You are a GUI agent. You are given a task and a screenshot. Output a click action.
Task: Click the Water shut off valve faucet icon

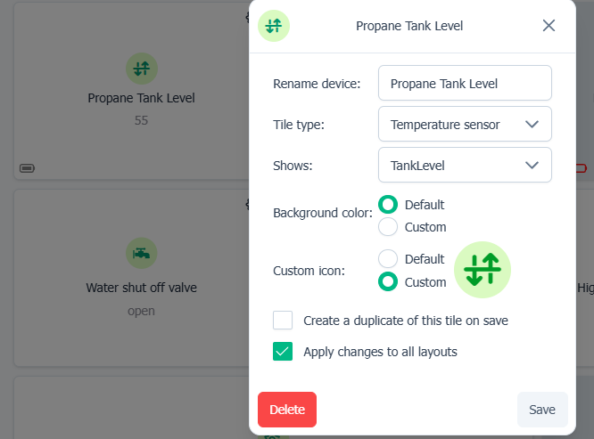point(141,254)
